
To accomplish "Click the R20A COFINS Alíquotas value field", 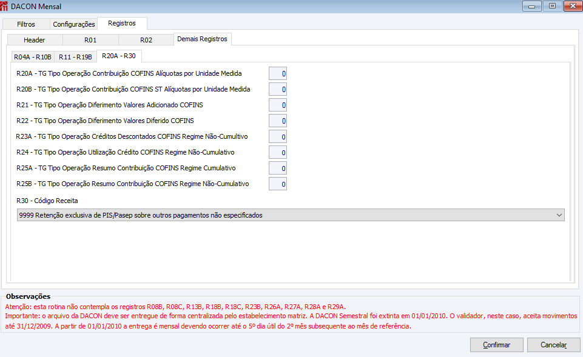I will (x=278, y=73).
